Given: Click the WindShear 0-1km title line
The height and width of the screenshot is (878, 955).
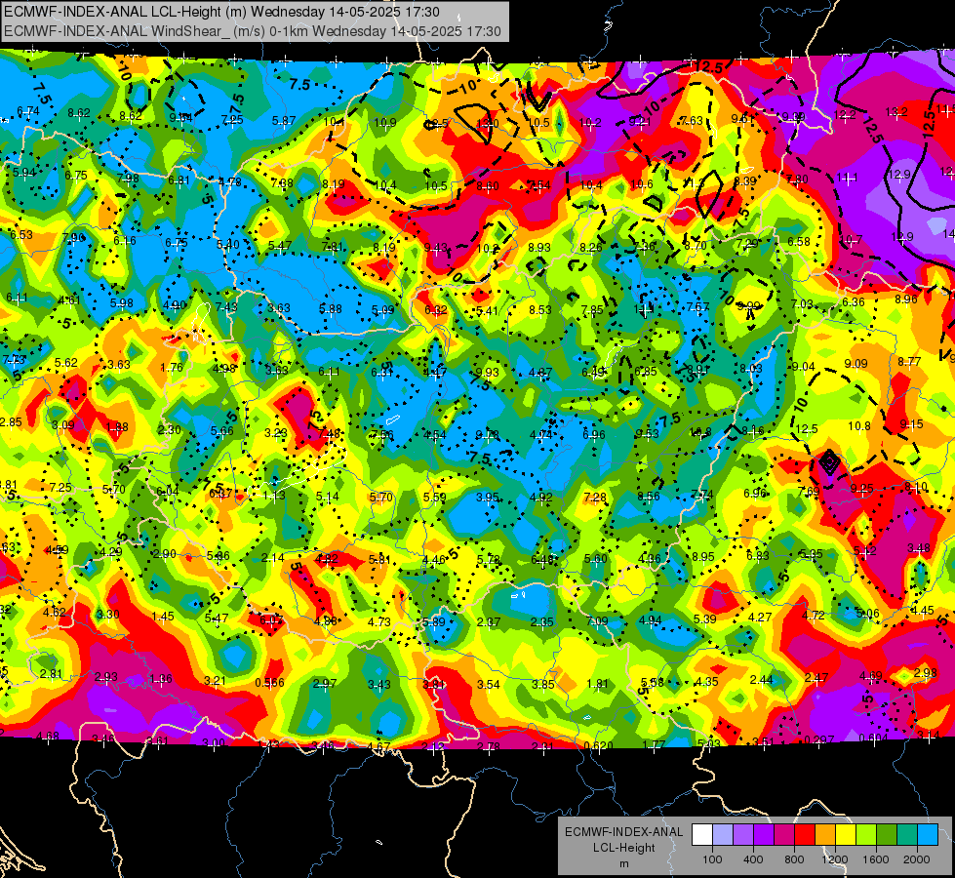Looking at the screenshot, I should [252, 31].
